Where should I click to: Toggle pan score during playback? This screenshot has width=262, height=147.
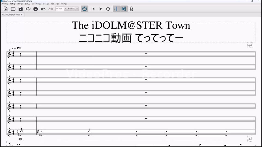(x=124, y=9)
